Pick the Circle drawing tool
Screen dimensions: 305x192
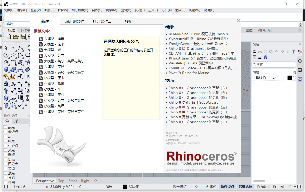click(x=6, y=55)
